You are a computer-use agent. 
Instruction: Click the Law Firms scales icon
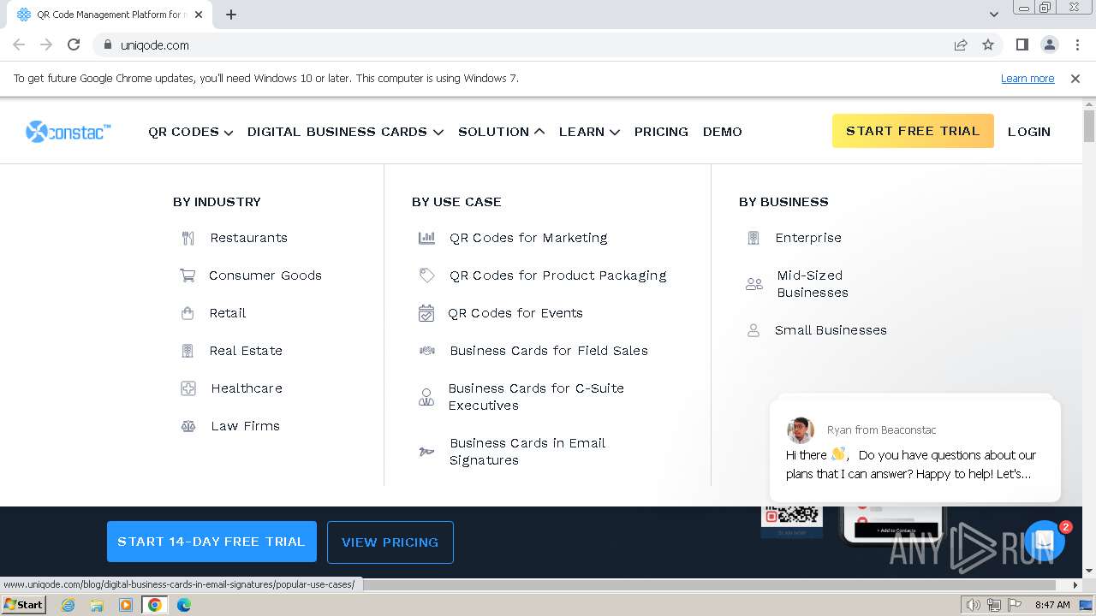tap(188, 426)
